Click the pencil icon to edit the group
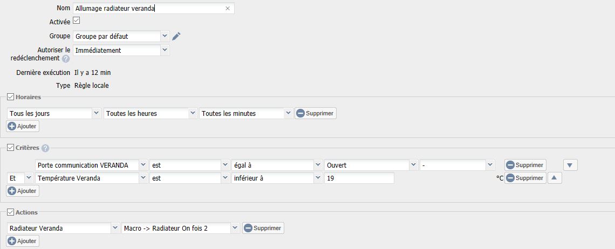The image size is (615, 249). click(176, 36)
